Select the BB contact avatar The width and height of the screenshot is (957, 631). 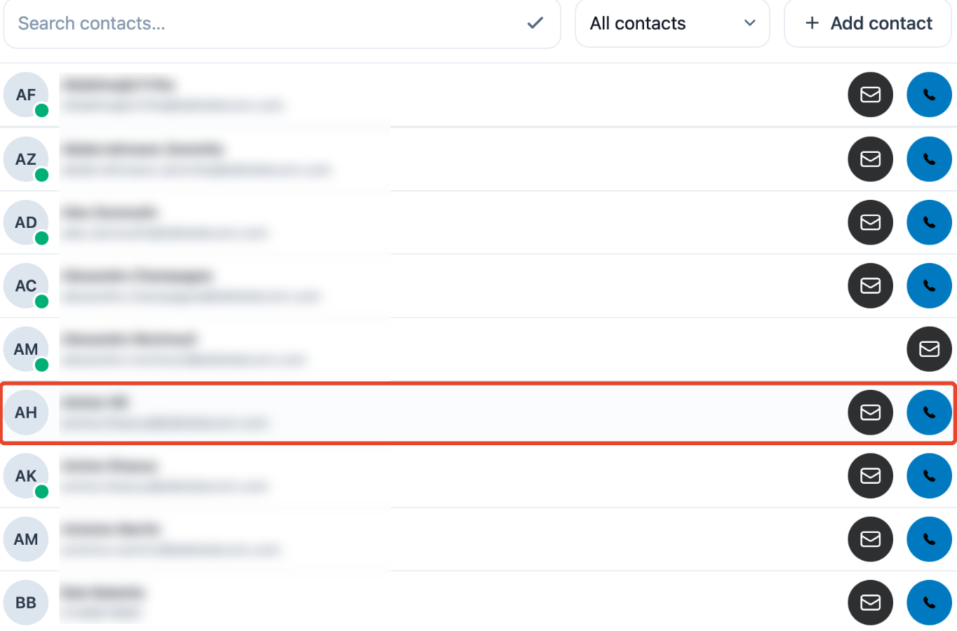pyautogui.click(x=26, y=602)
